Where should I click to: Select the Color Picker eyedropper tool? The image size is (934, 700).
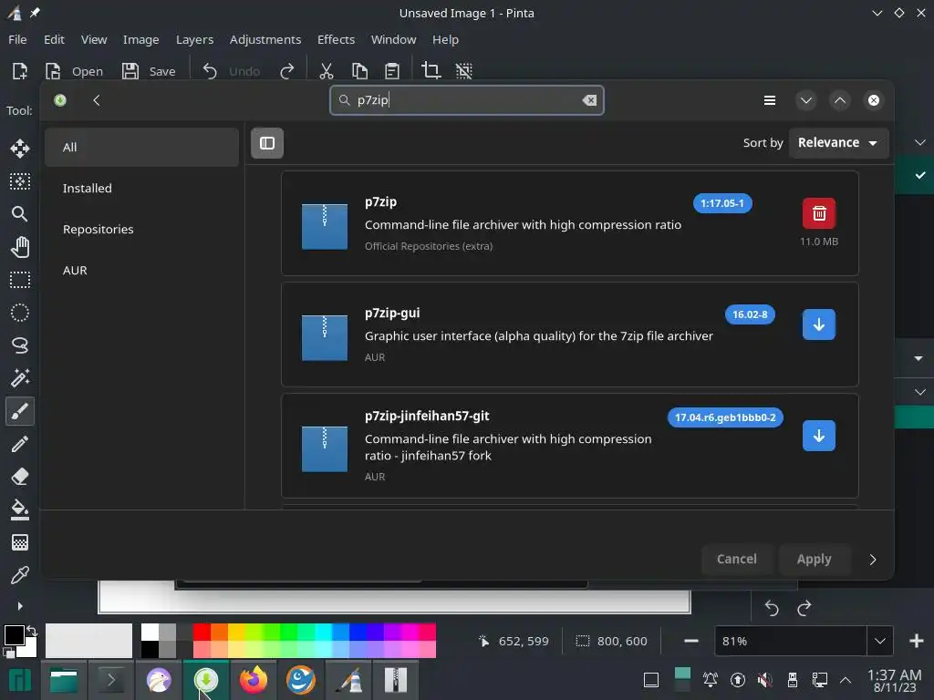(20, 576)
